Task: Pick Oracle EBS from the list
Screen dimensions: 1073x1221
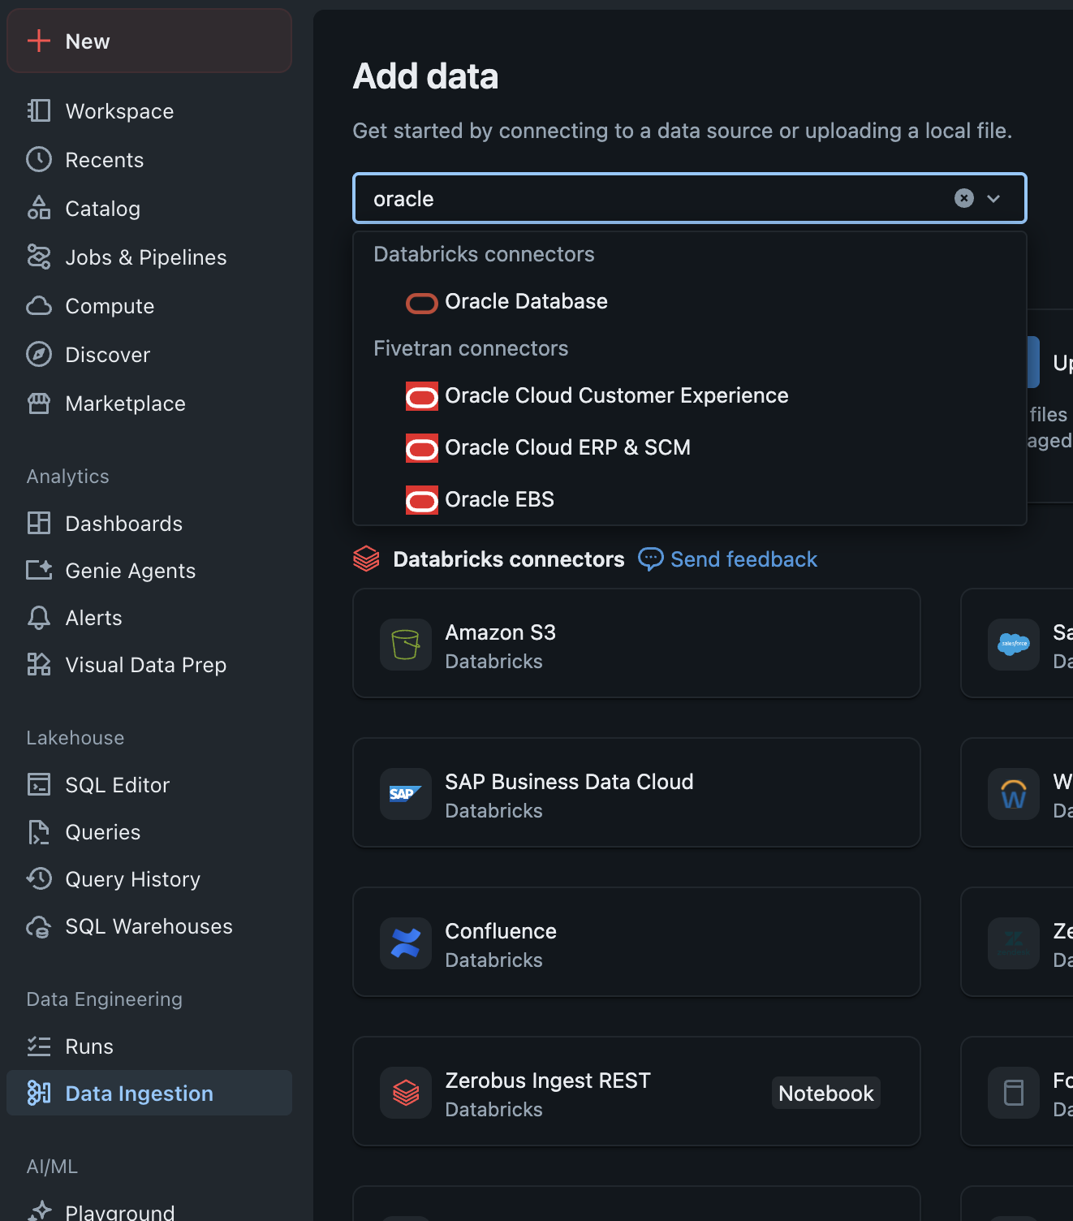Action: pyautogui.click(x=690, y=500)
